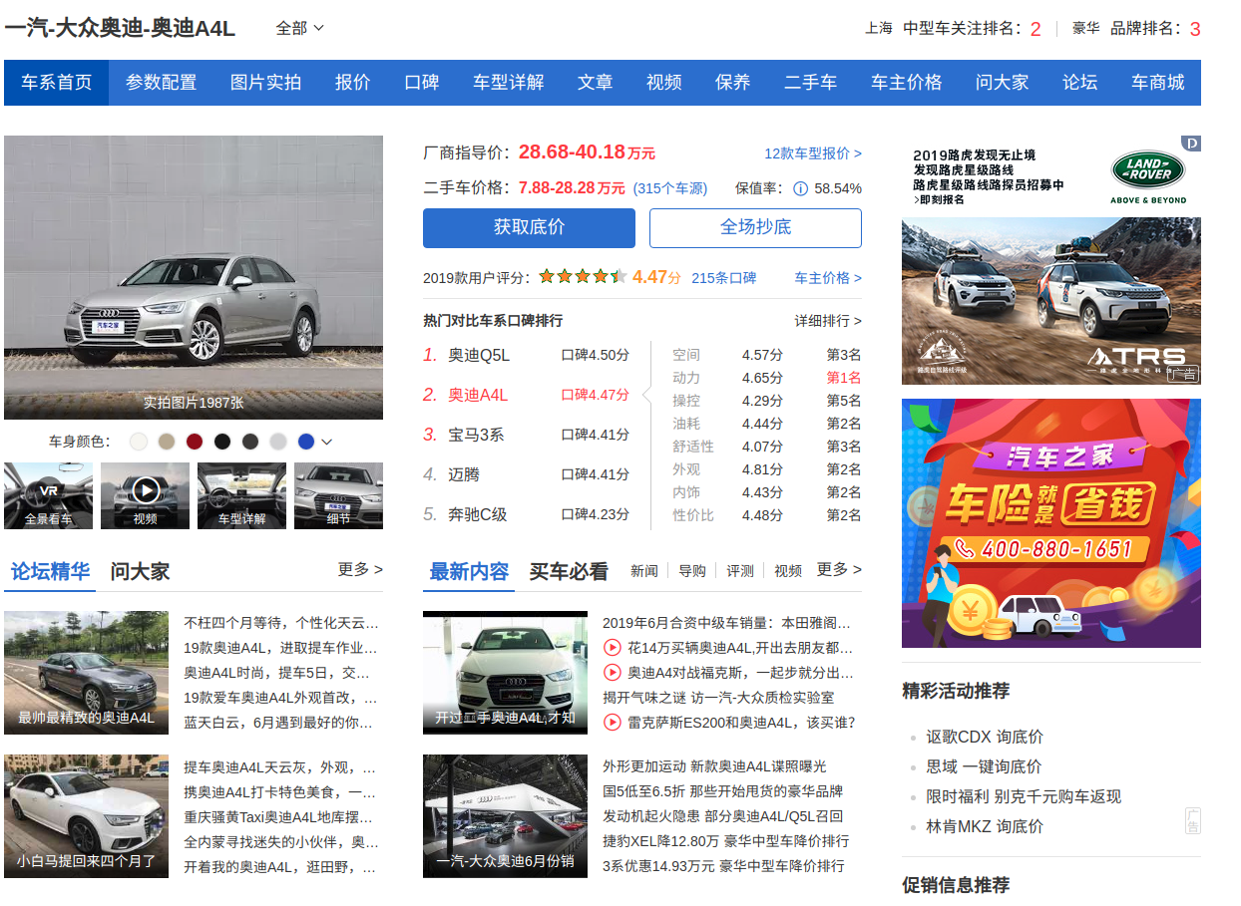Open 车型详解 in navigation bar

click(x=509, y=83)
